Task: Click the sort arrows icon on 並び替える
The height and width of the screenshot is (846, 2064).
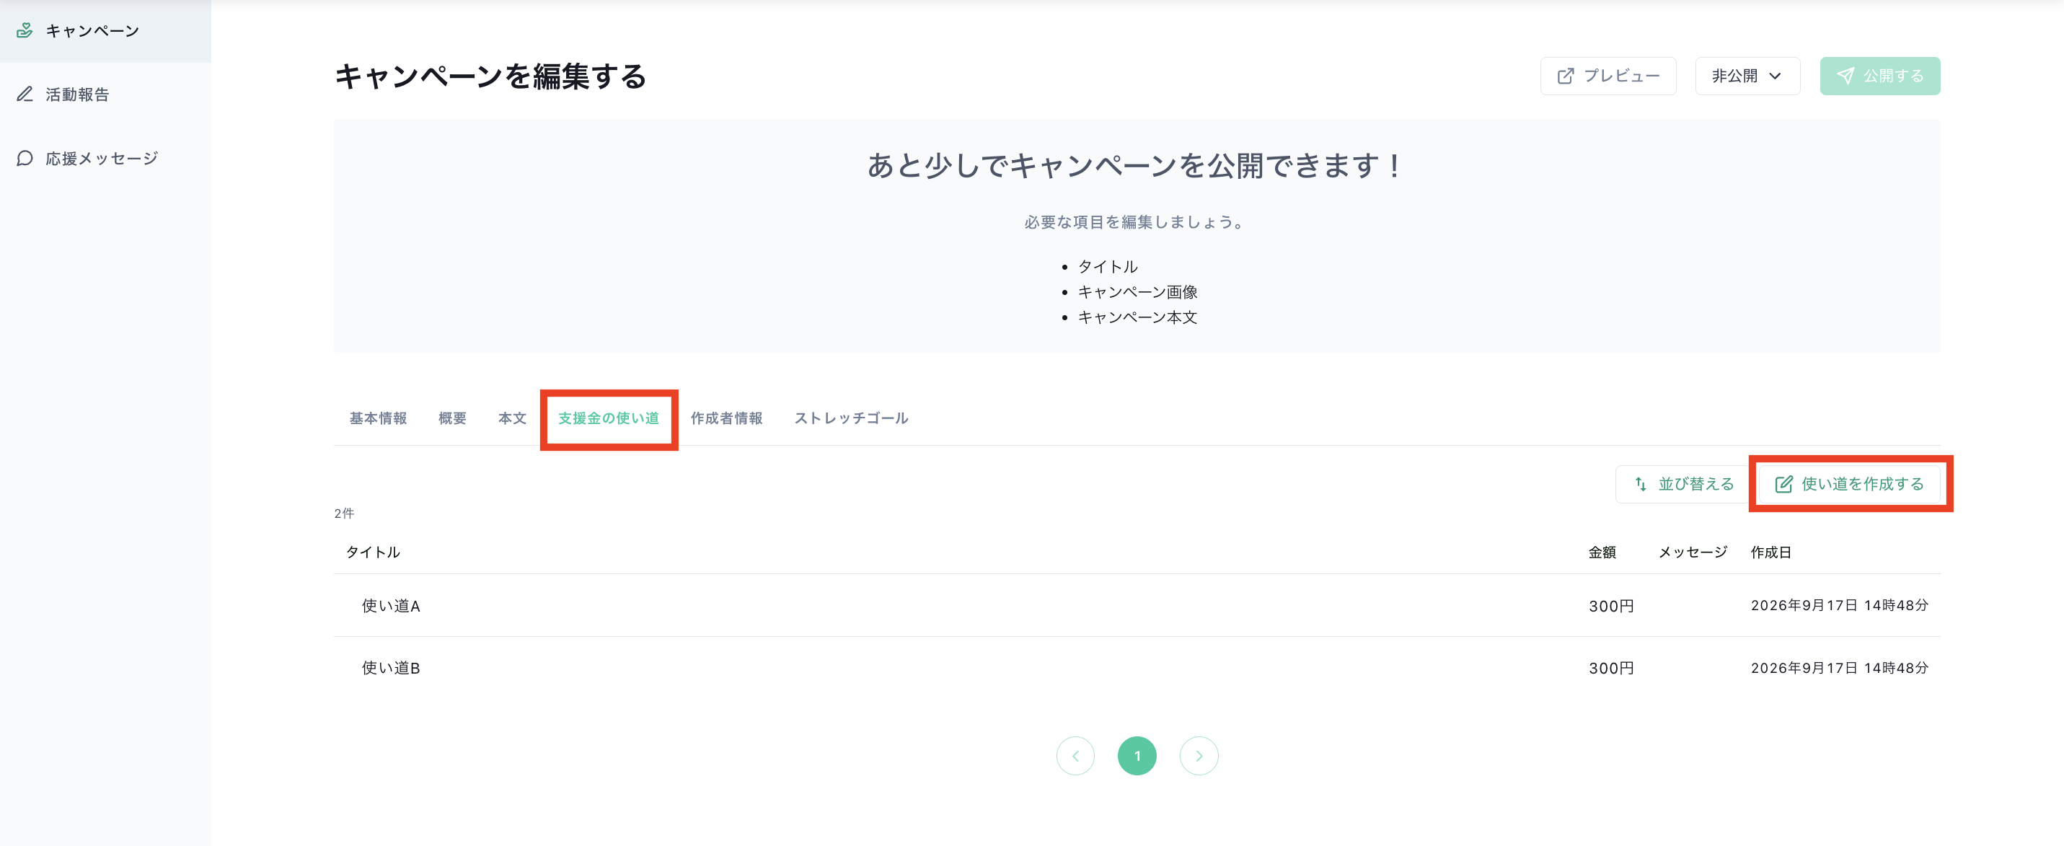Action: tap(1641, 484)
